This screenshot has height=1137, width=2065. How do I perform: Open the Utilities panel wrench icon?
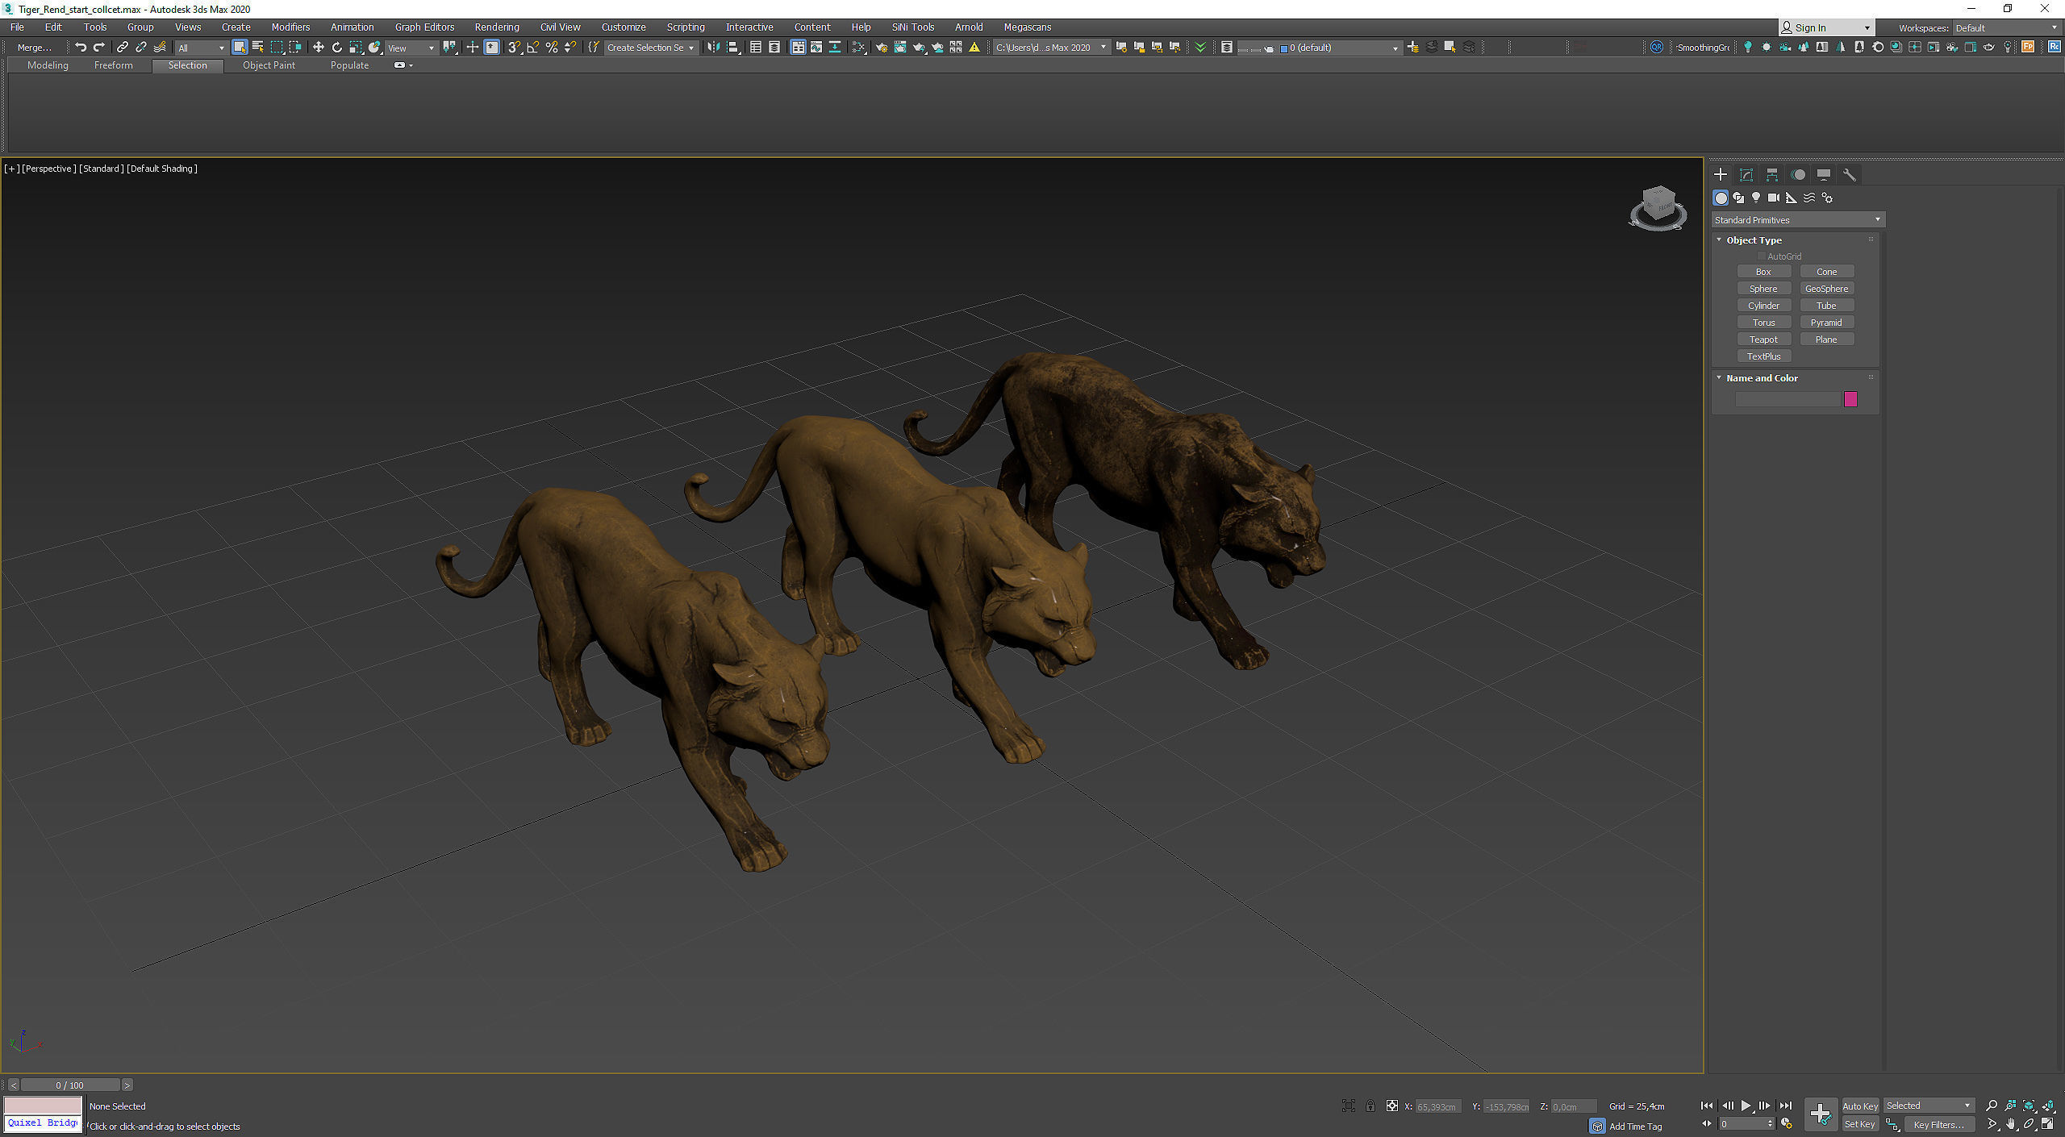pos(1850,175)
